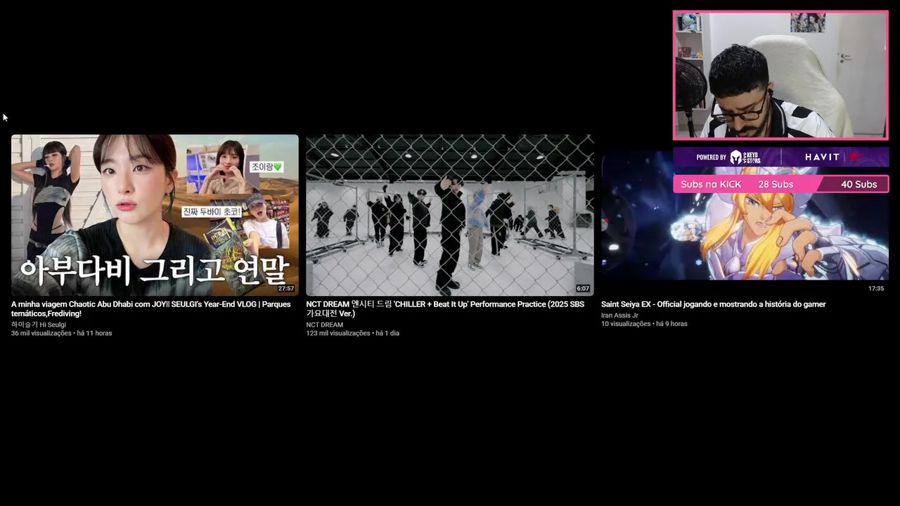Click '36 mil visualizações • há 11 horas' text
This screenshot has width=900, height=506.
pos(61,333)
